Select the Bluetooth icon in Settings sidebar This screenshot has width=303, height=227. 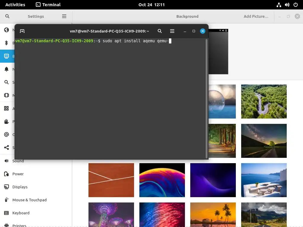pyautogui.click(x=7, y=43)
